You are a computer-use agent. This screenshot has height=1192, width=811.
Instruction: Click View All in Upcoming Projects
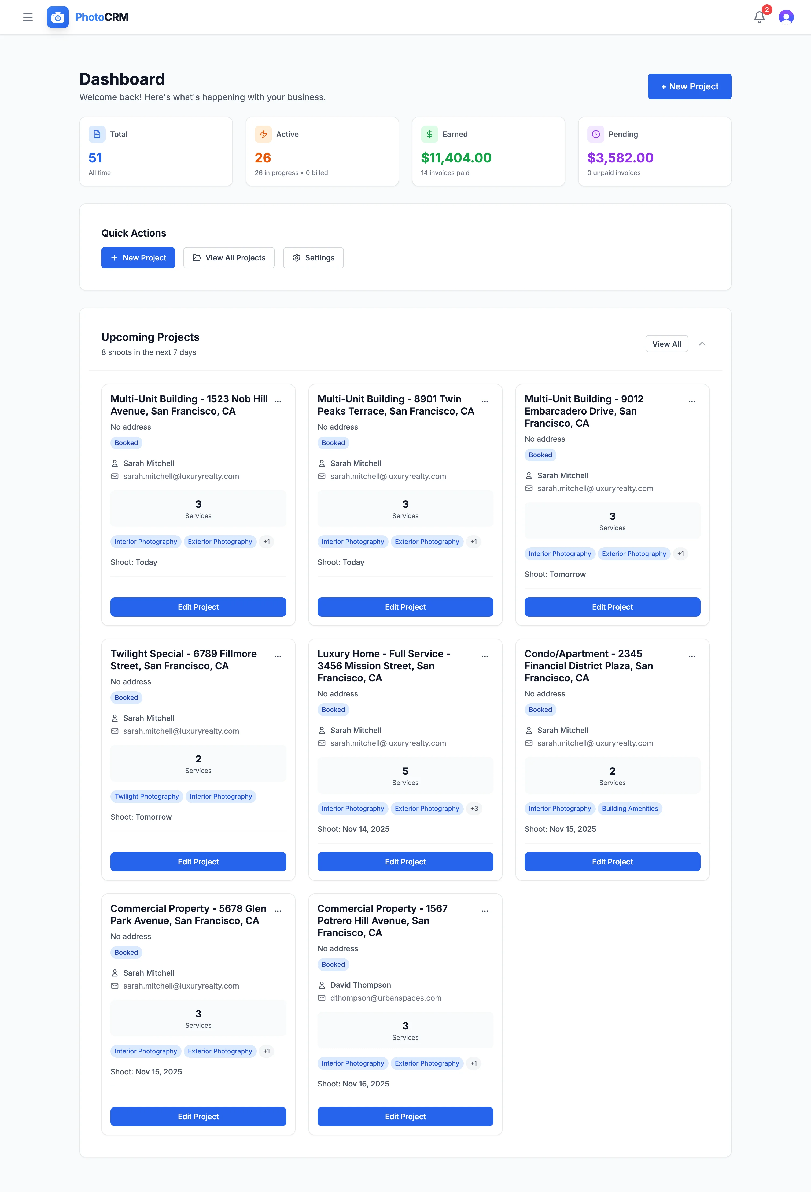(x=666, y=344)
